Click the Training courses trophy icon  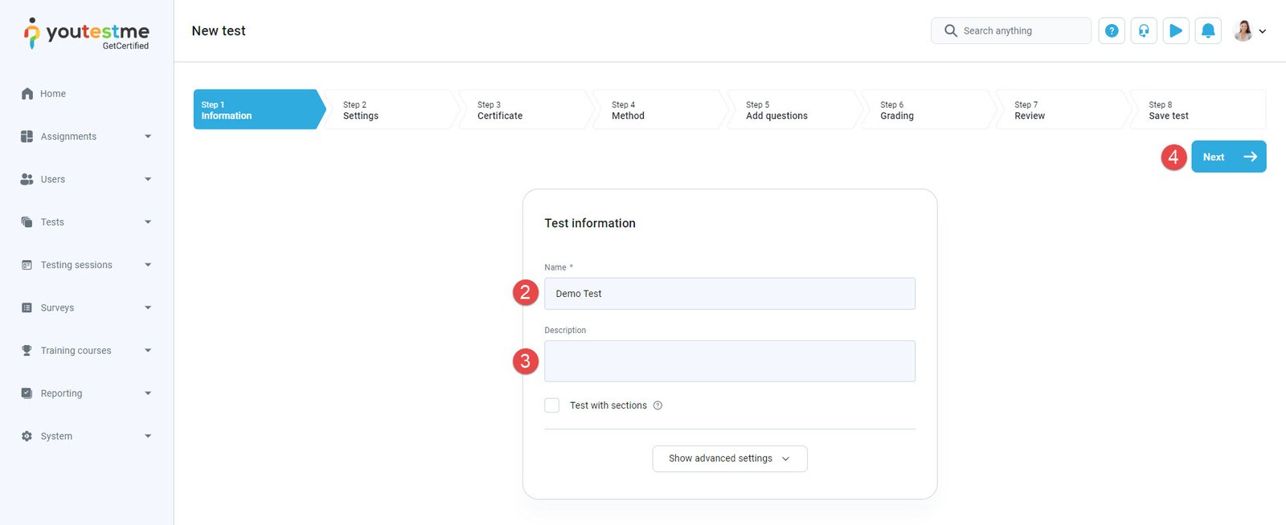point(27,351)
